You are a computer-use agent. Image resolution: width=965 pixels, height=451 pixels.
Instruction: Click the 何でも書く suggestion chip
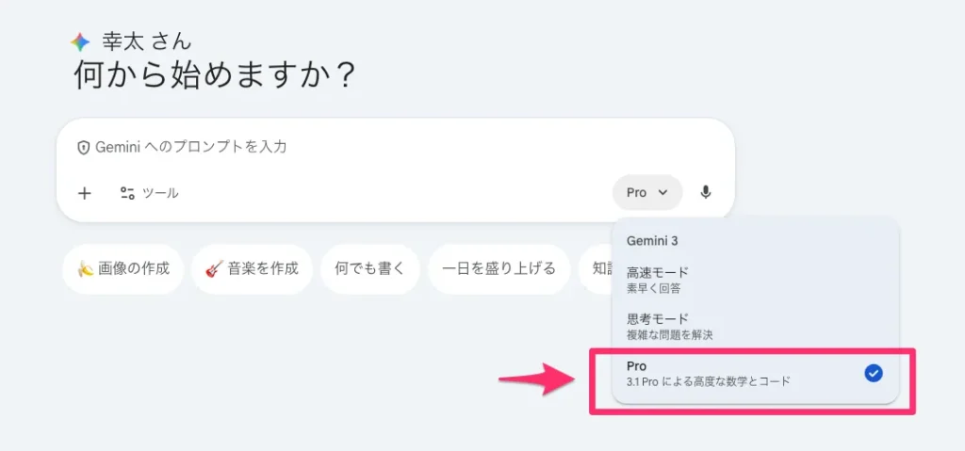point(369,268)
